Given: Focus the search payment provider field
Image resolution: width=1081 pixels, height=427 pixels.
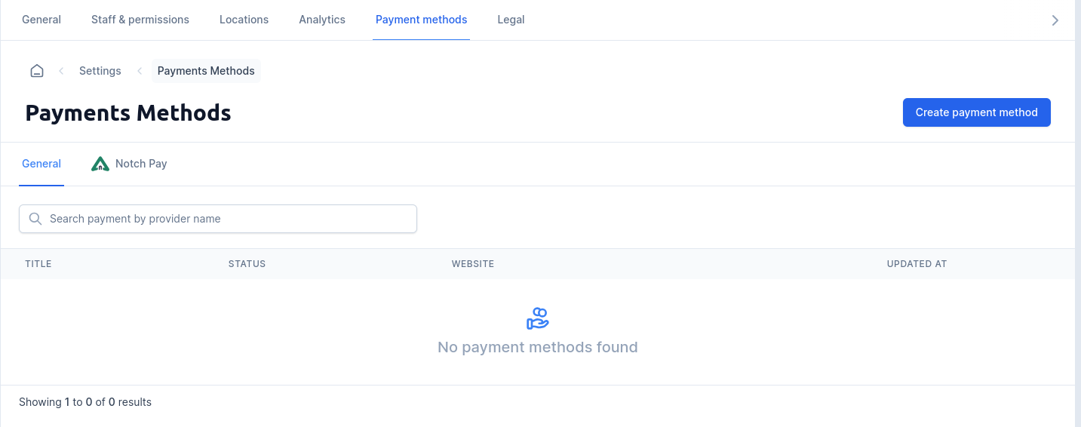Looking at the screenshot, I should point(226,219).
